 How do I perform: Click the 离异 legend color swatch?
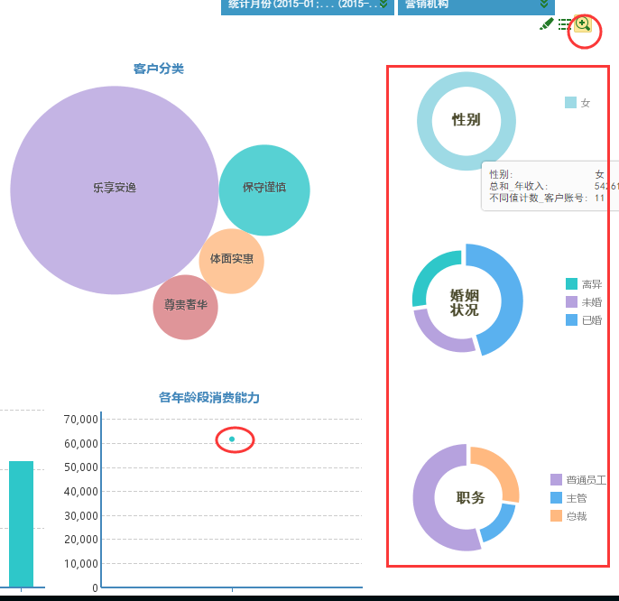(571, 284)
